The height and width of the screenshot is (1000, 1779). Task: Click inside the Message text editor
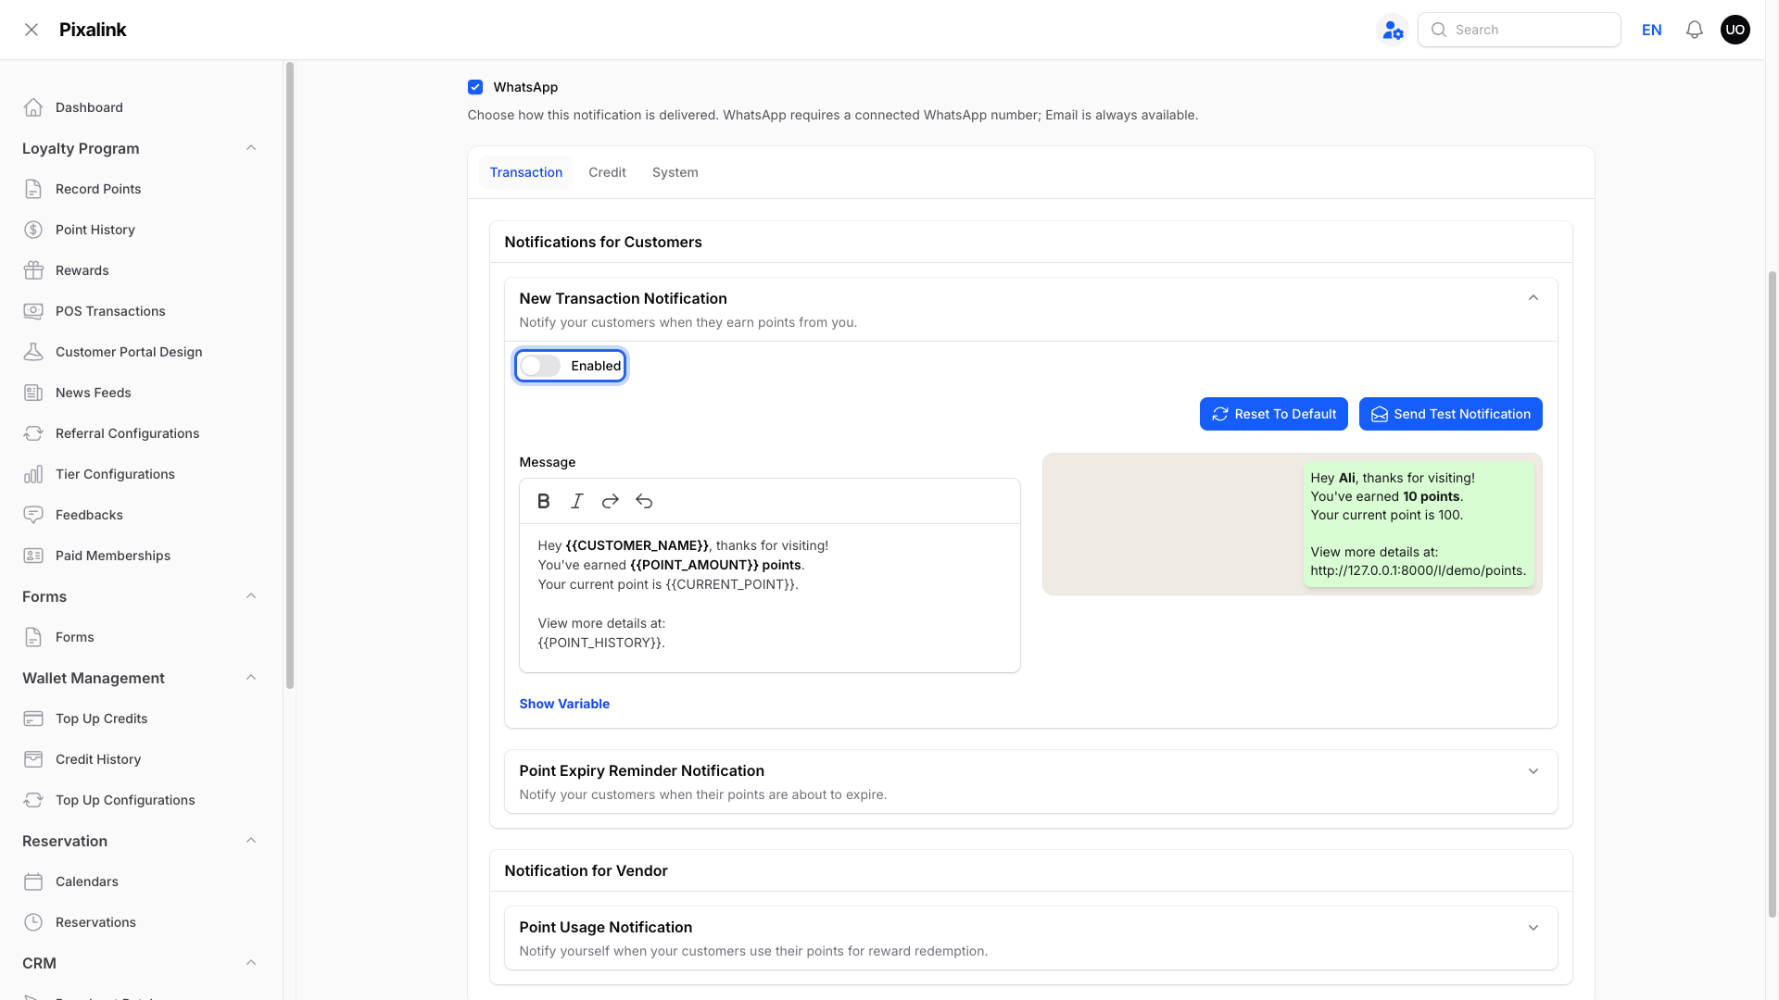(770, 598)
